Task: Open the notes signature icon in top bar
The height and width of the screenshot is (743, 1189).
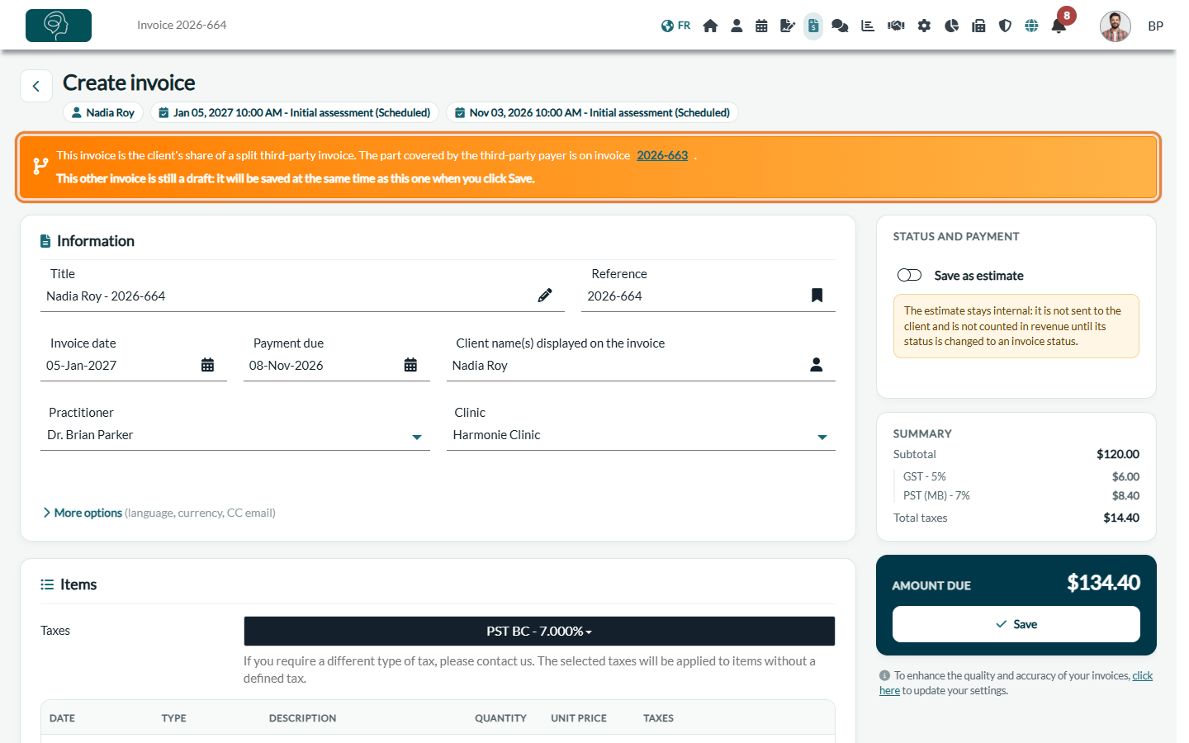Action: tap(788, 26)
